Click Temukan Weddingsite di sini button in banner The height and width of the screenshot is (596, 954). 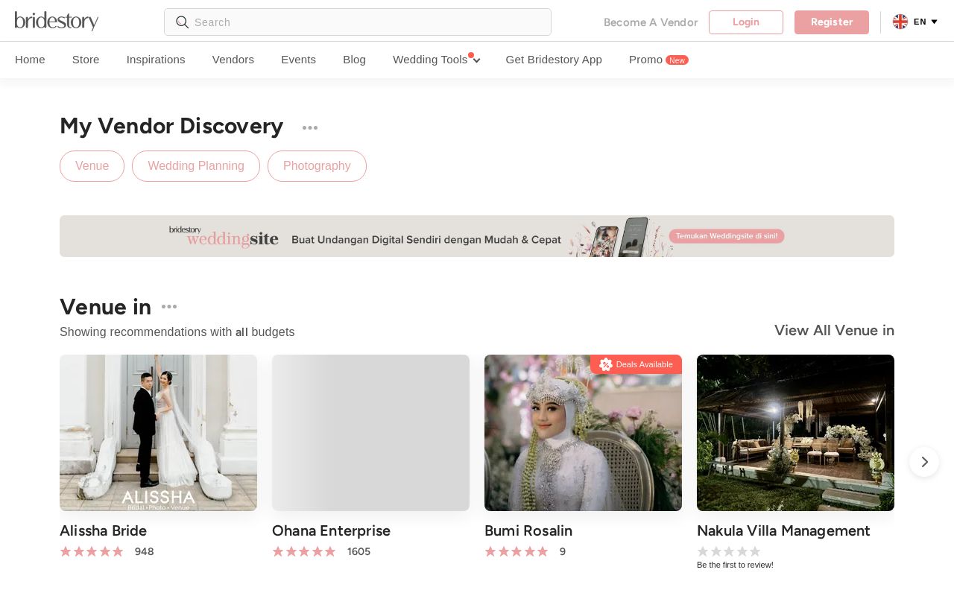click(727, 236)
